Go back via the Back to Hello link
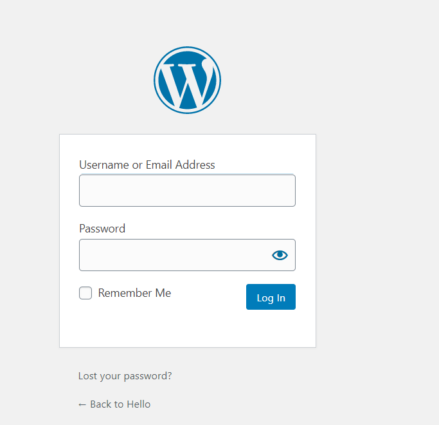The image size is (439, 425). (x=114, y=404)
